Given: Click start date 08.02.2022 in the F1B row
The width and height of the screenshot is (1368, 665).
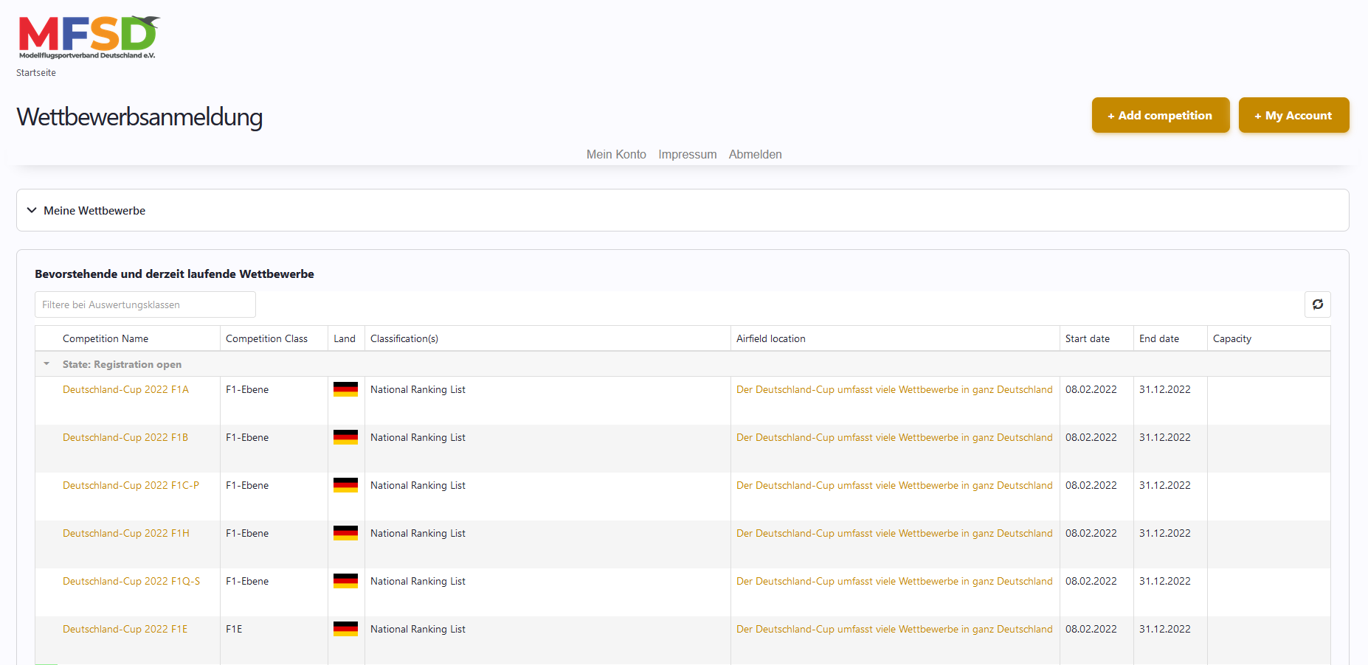Looking at the screenshot, I should pyautogui.click(x=1091, y=437).
